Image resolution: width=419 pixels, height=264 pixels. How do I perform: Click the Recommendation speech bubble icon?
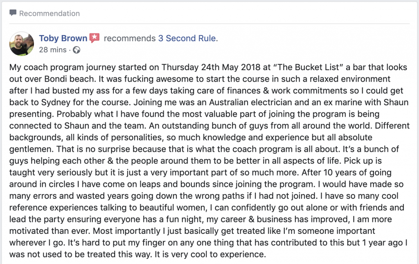(x=13, y=13)
